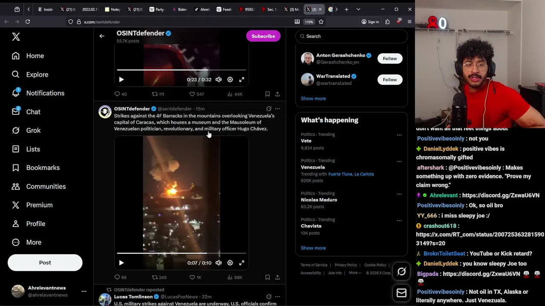545x306 pixels.
Task: Open Bookmarks in sidebar
Action: (35, 168)
